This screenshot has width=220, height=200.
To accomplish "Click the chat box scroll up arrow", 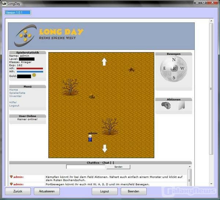I will point(190,167).
